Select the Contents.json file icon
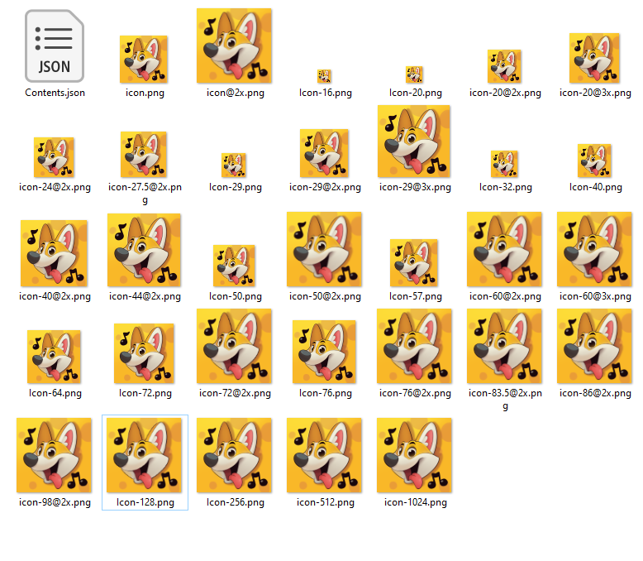 click(x=55, y=46)
